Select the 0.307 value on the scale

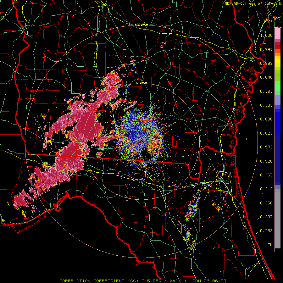(x=266, y=217)
